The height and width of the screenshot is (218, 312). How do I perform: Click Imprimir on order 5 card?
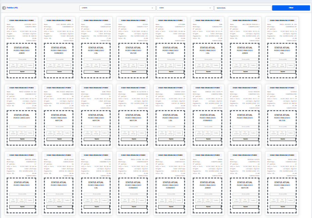pyautogui.click(x=171, y=72)
